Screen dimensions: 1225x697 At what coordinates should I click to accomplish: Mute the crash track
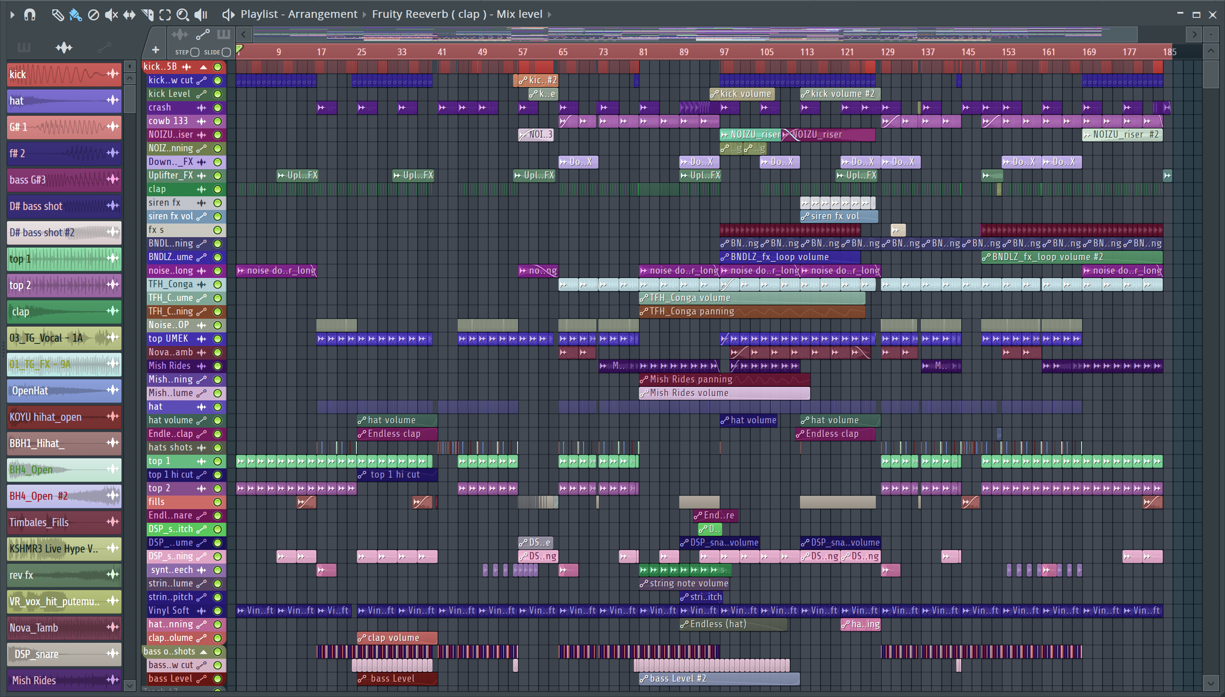[x=217, y=108]
